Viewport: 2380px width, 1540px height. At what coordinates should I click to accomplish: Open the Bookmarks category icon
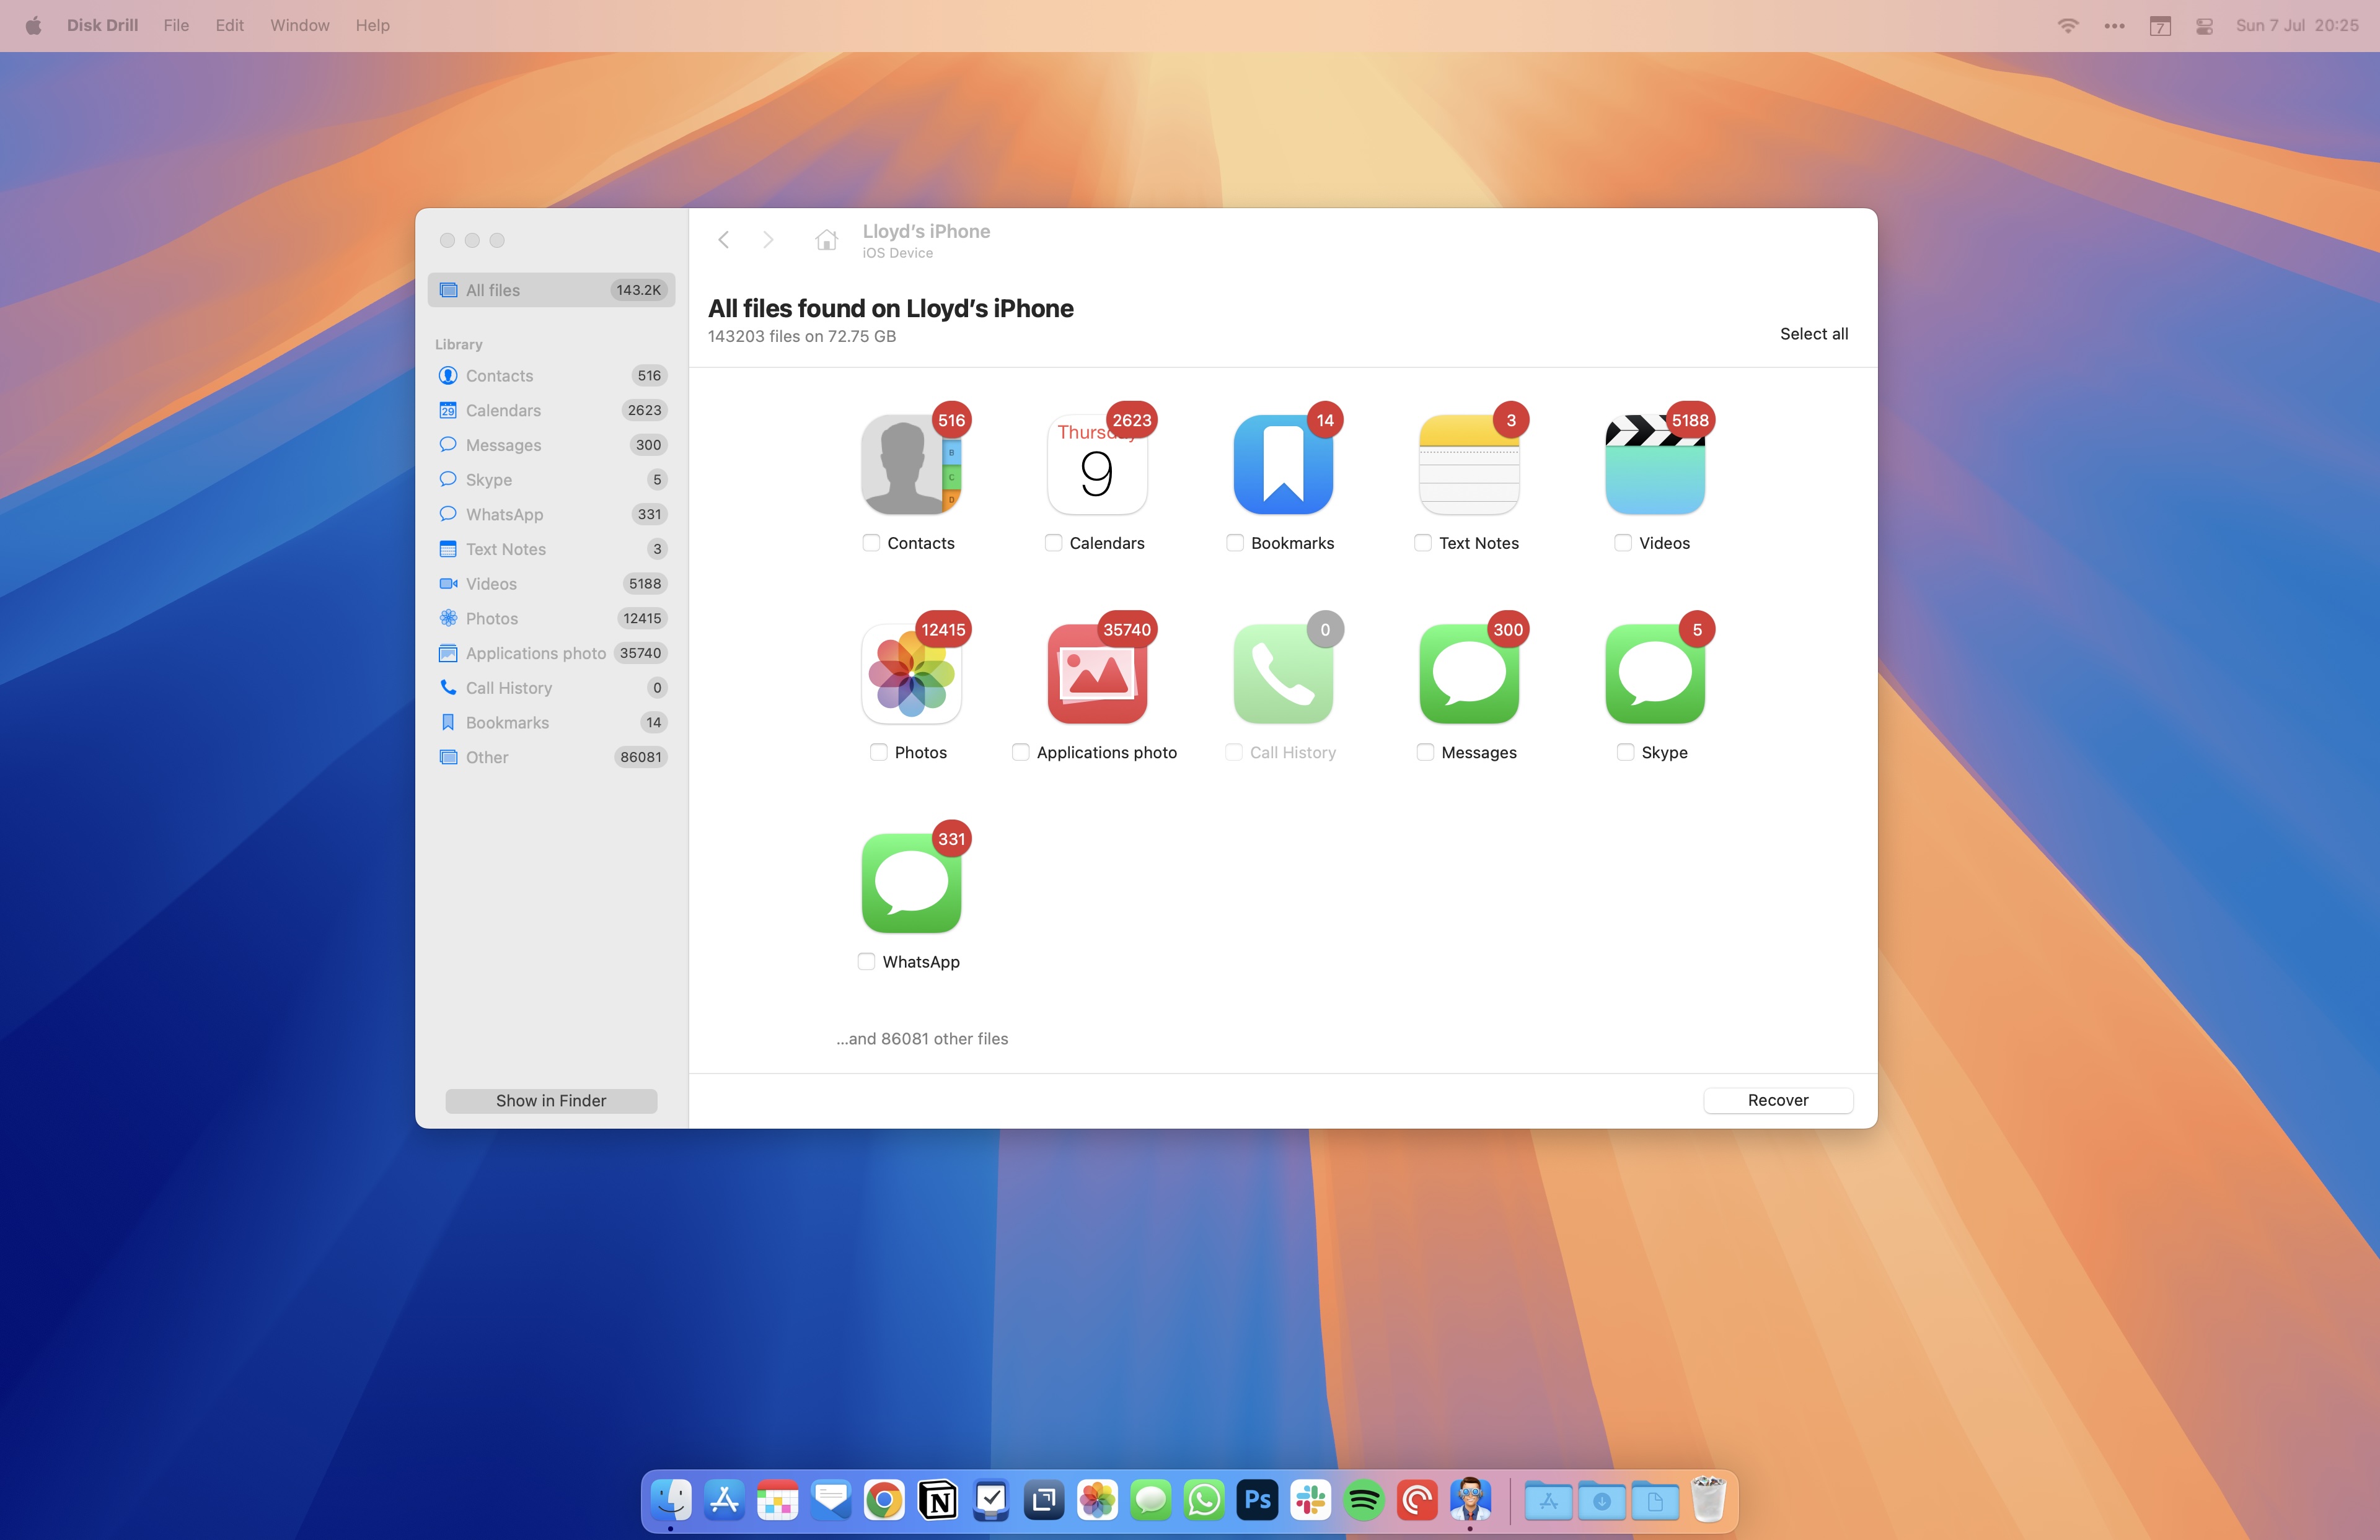pyautogui.click(x=1283, y=465)
